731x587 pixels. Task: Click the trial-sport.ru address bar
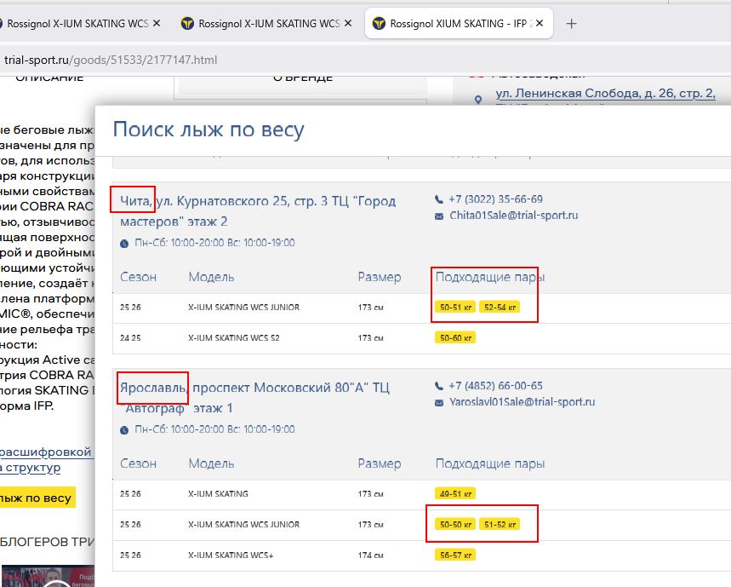(111, 60)
